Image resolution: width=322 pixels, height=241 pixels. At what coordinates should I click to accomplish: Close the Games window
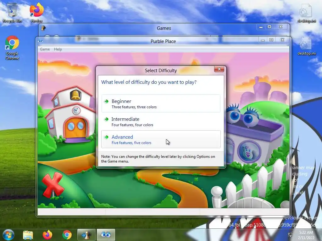point(281,27)
